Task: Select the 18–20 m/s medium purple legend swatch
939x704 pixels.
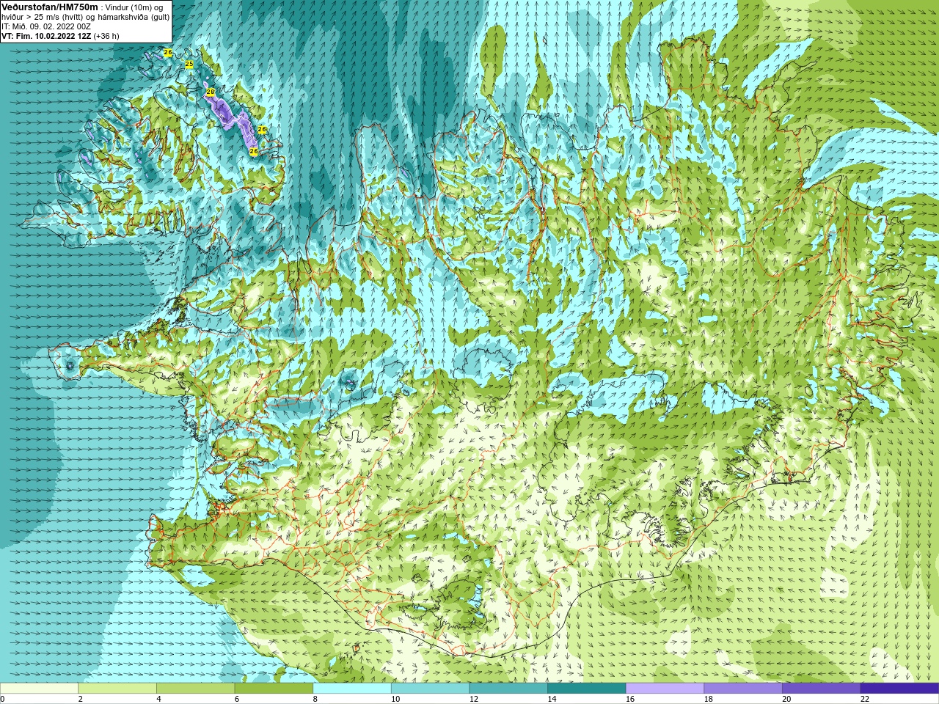Action: coord(743,689)
